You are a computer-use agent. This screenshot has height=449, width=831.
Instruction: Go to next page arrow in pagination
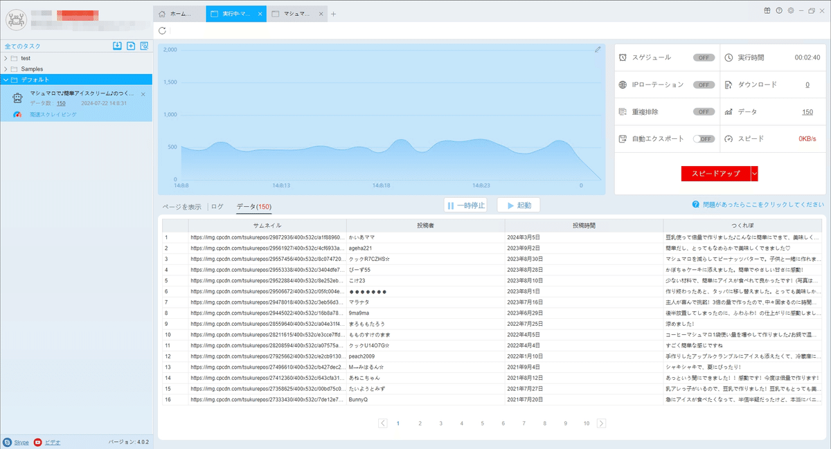[x=601, y=423]
